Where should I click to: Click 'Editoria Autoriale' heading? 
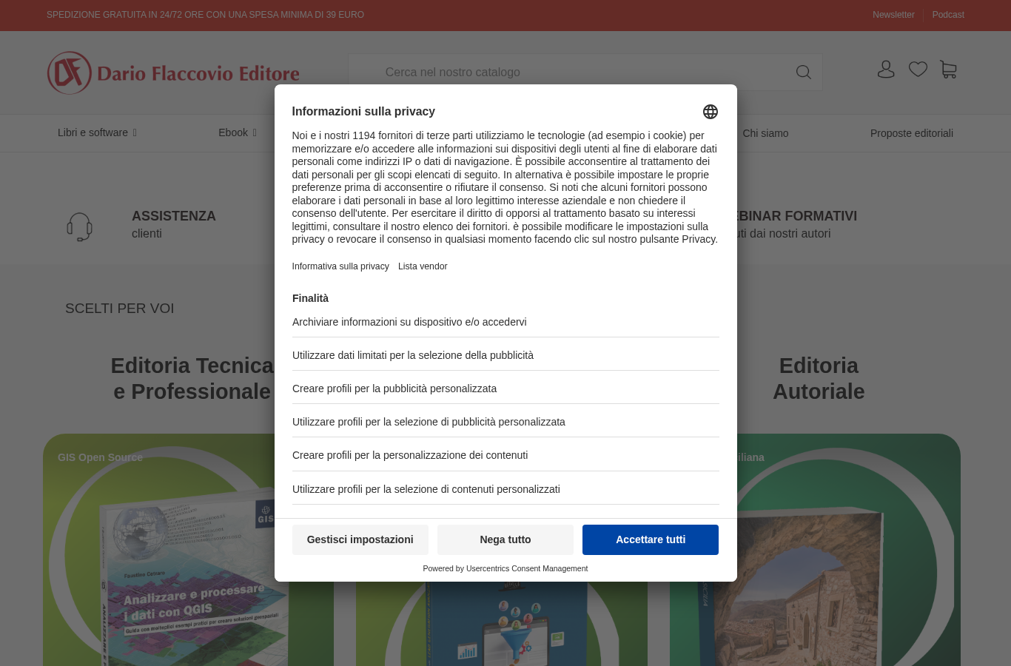coord(819,378)
